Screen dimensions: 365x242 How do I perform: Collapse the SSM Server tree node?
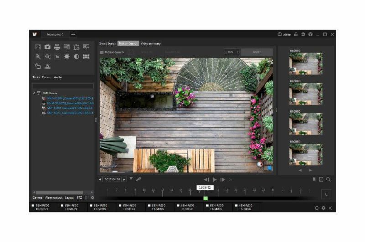[x=34, y=93]
